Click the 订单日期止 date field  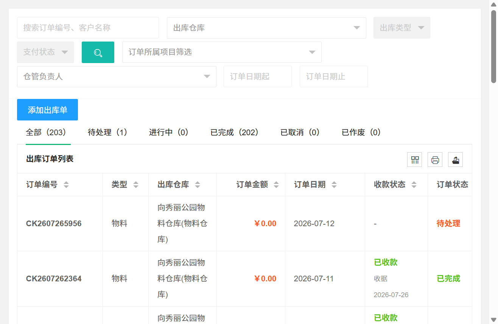tap(334, 77)
